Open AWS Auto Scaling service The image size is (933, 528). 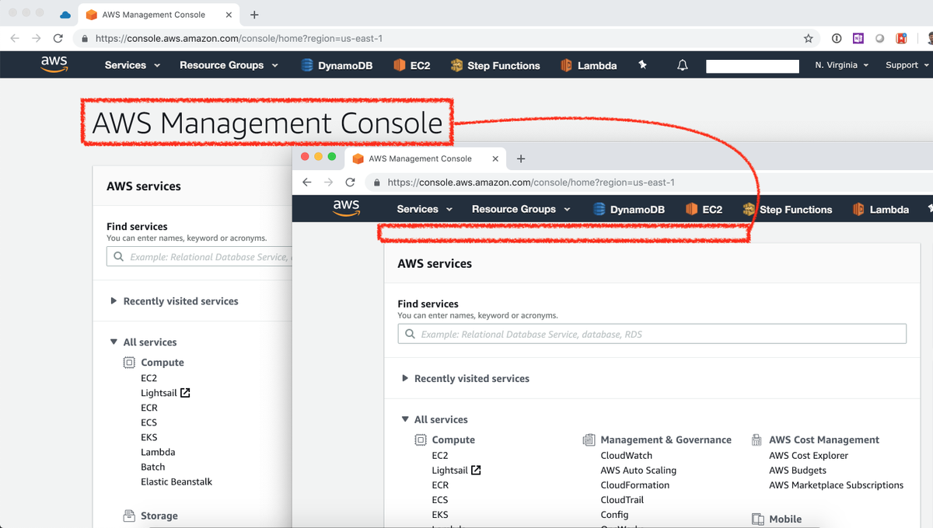[x=638, y=471]
